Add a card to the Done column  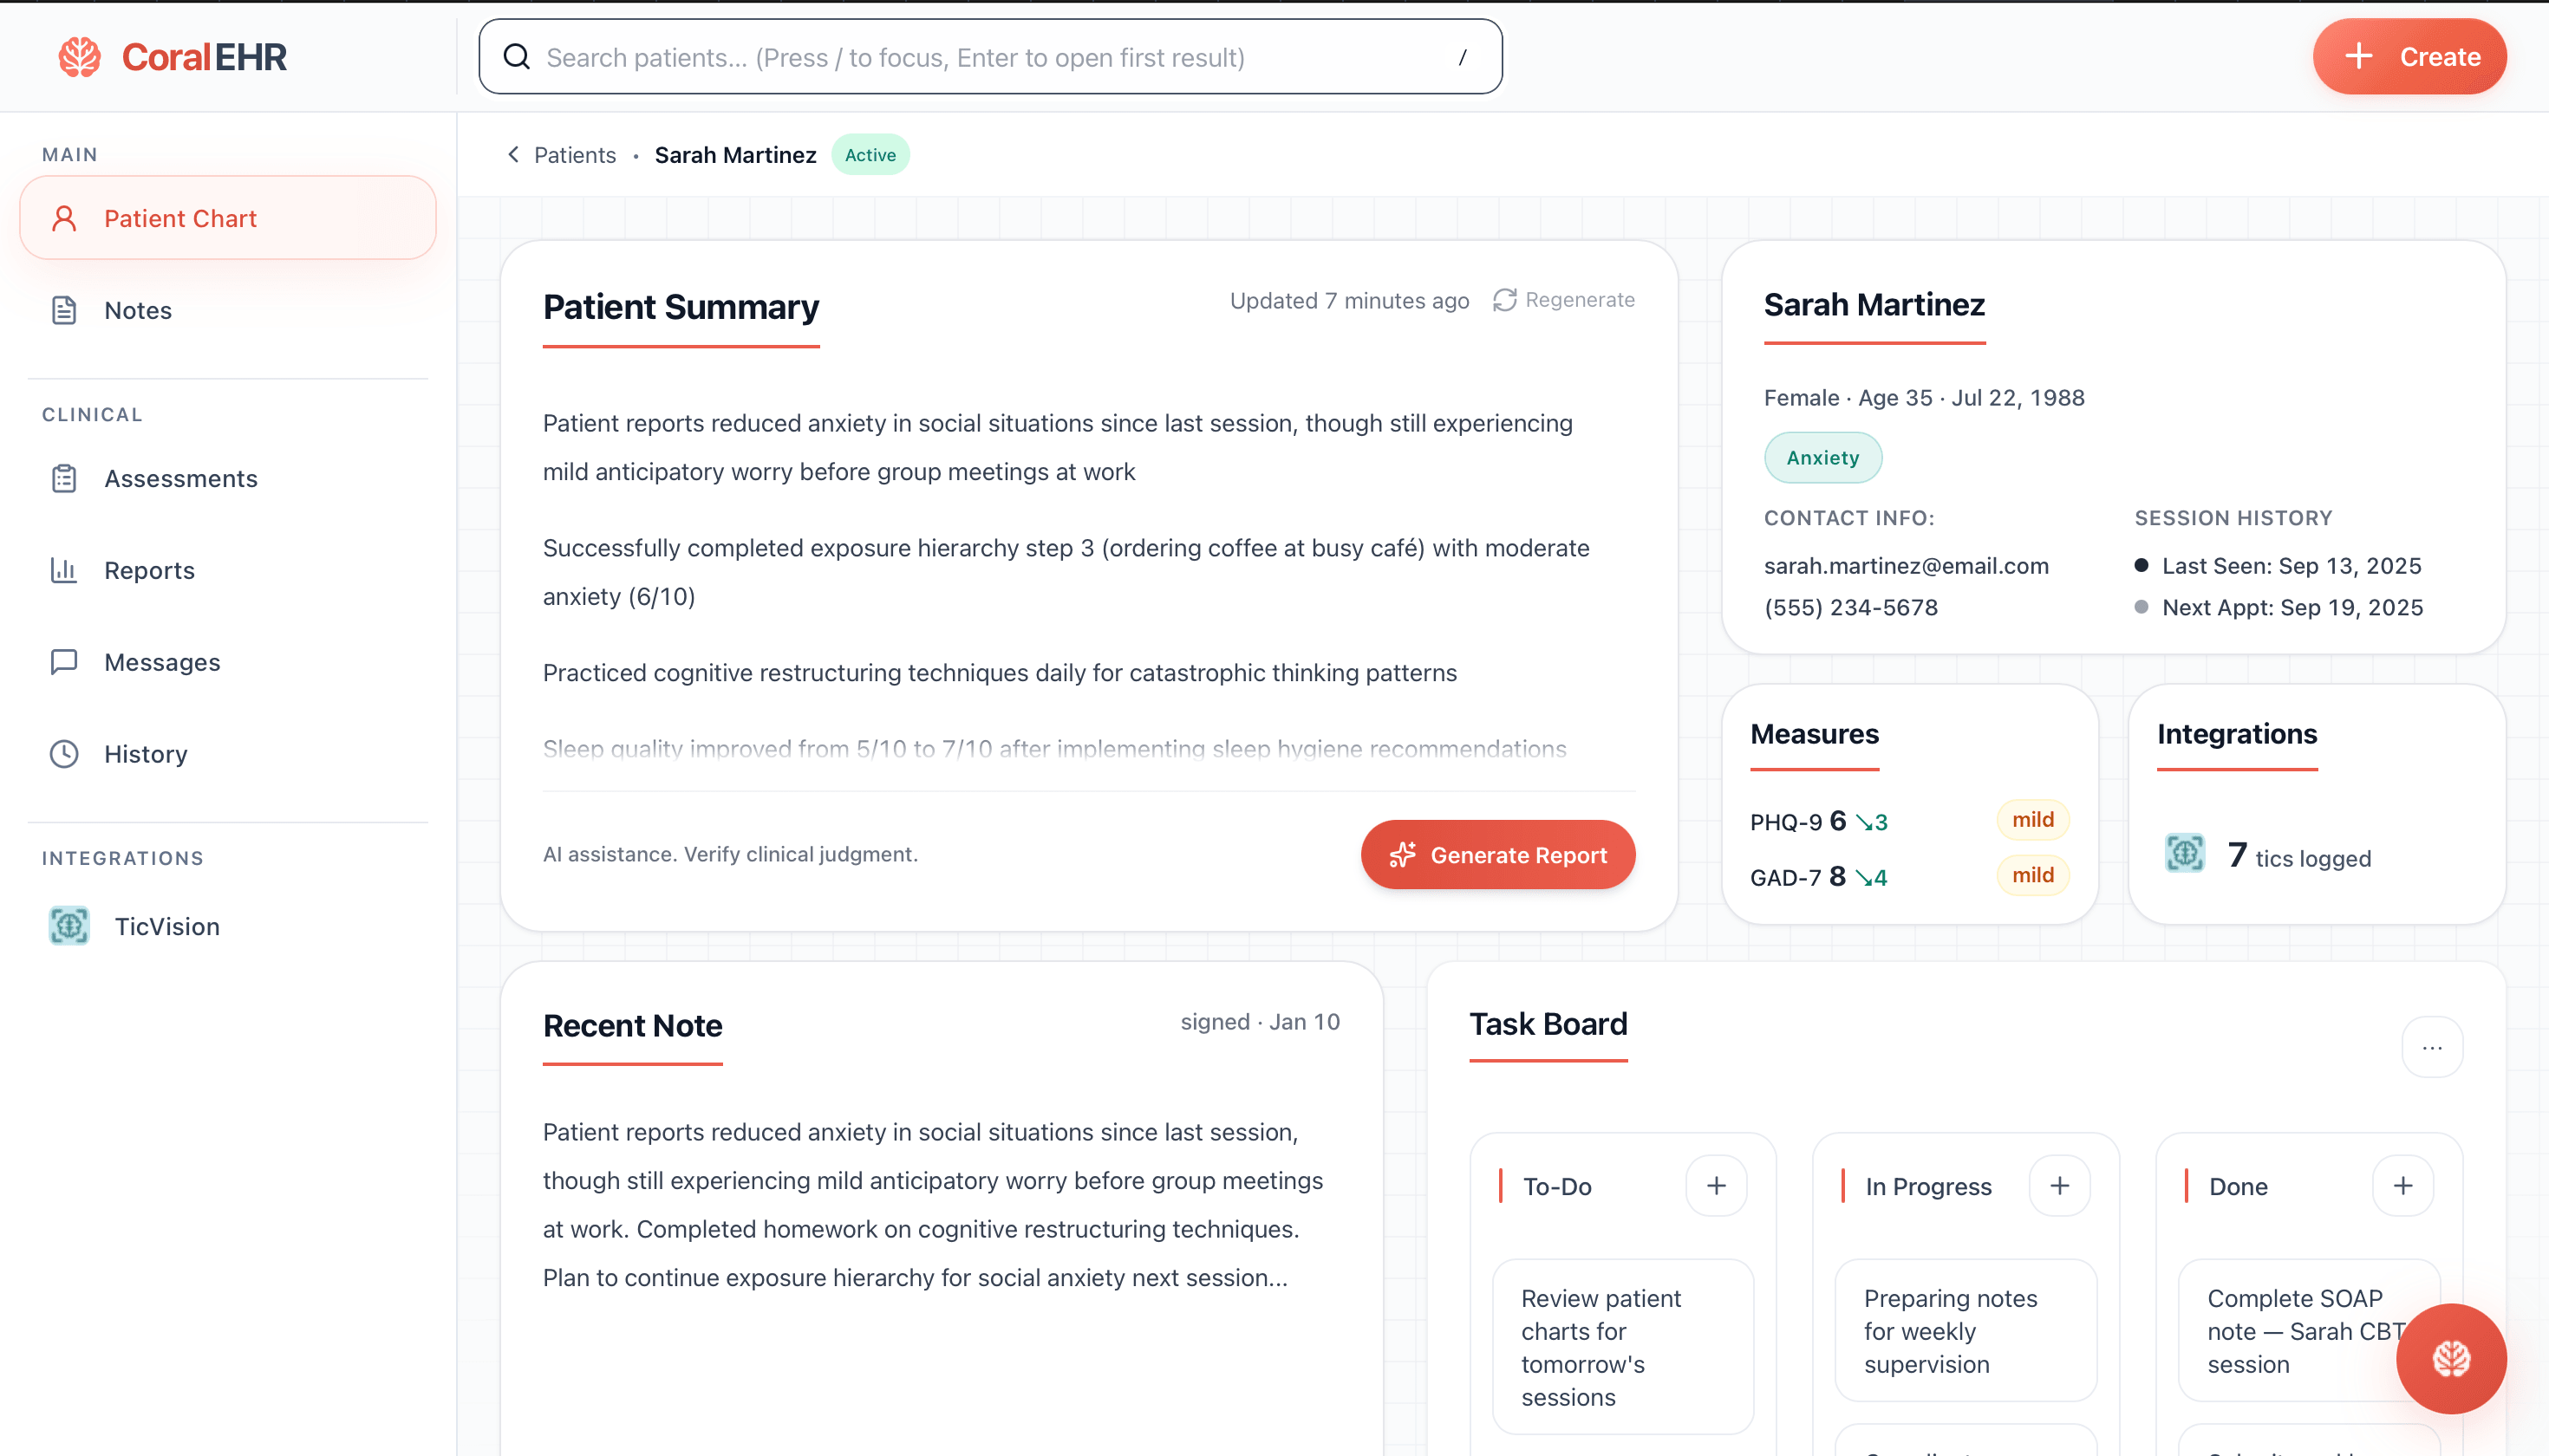tap(2402, 1186)
